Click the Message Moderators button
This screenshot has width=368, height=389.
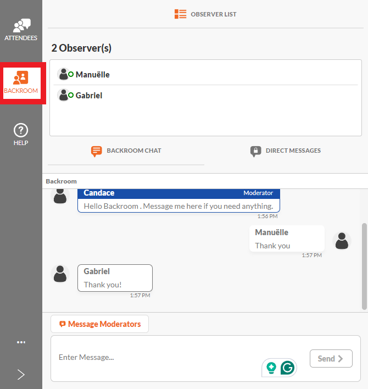coord(99,324)
